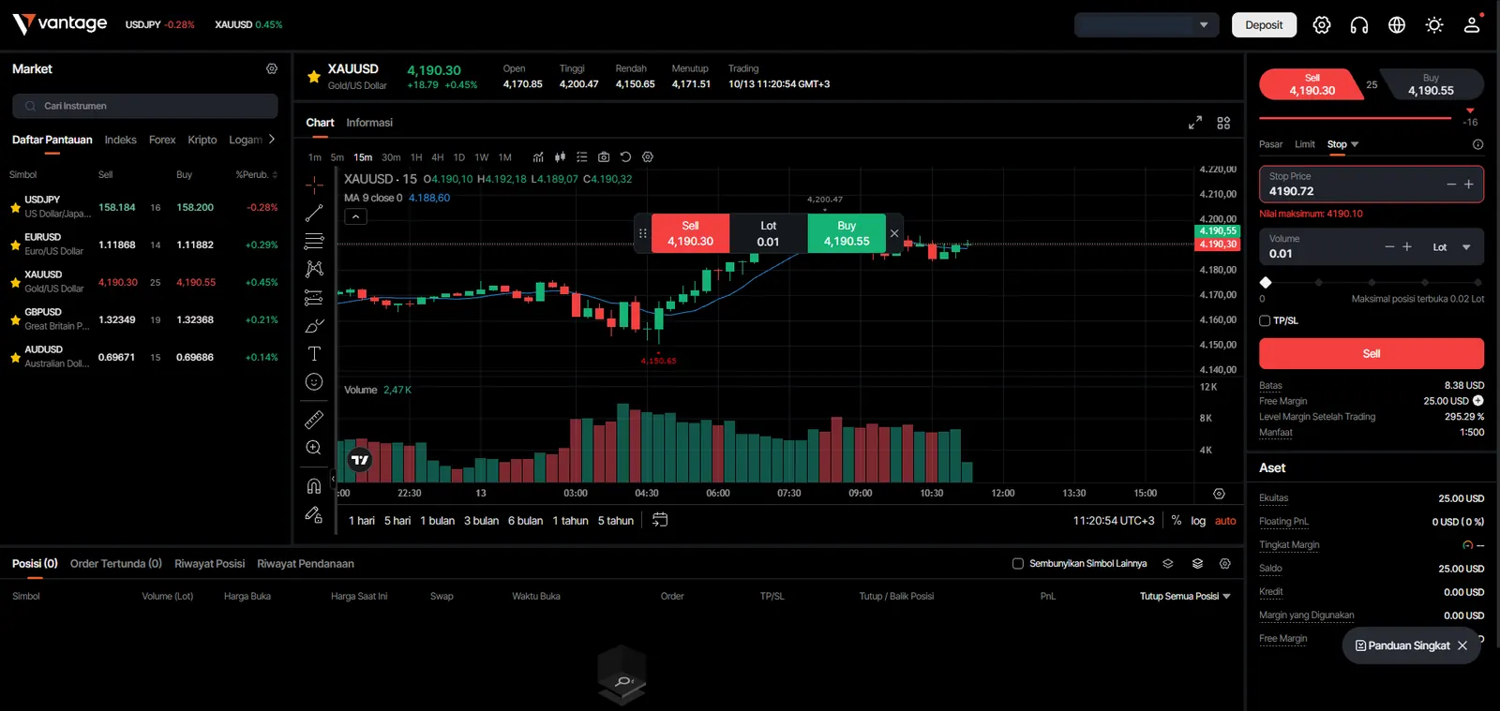Change the candlestick chart type

560,157
